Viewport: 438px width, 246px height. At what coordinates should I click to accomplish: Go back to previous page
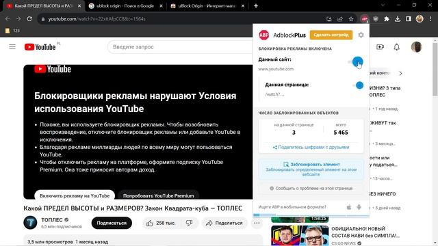pyautogui.click(x=8, y=19)
